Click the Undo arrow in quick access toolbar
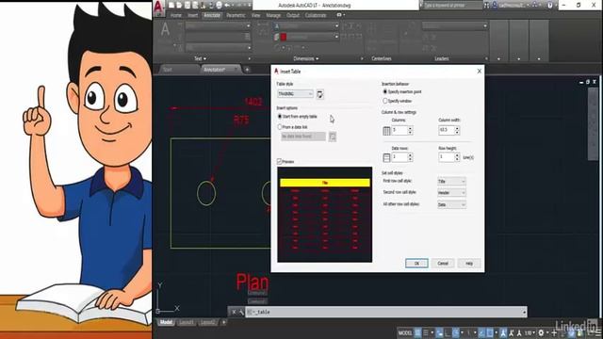The width and height of the screenshot is (603, 339). [x=227, y=6]
